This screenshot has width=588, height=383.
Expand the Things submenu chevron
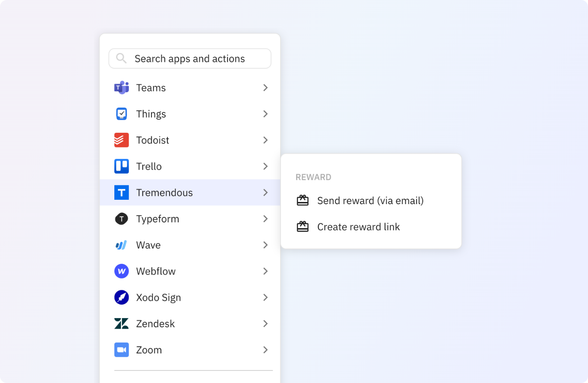click(265, 114)
